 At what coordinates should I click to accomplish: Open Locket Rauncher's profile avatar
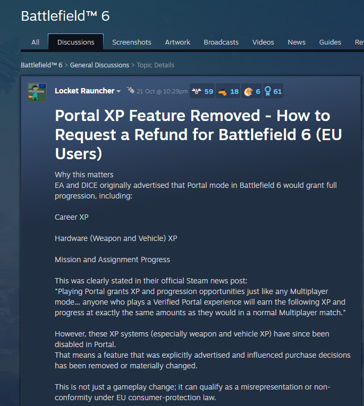coord(37,92)
